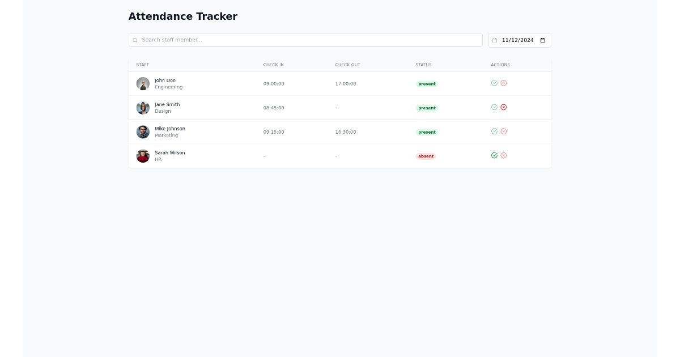Select the STAFF column header
Screen dimensions: 680x357
142,65
